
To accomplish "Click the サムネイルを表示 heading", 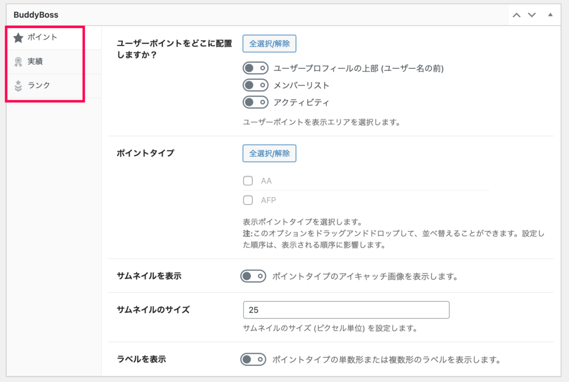I will point(149,276).
